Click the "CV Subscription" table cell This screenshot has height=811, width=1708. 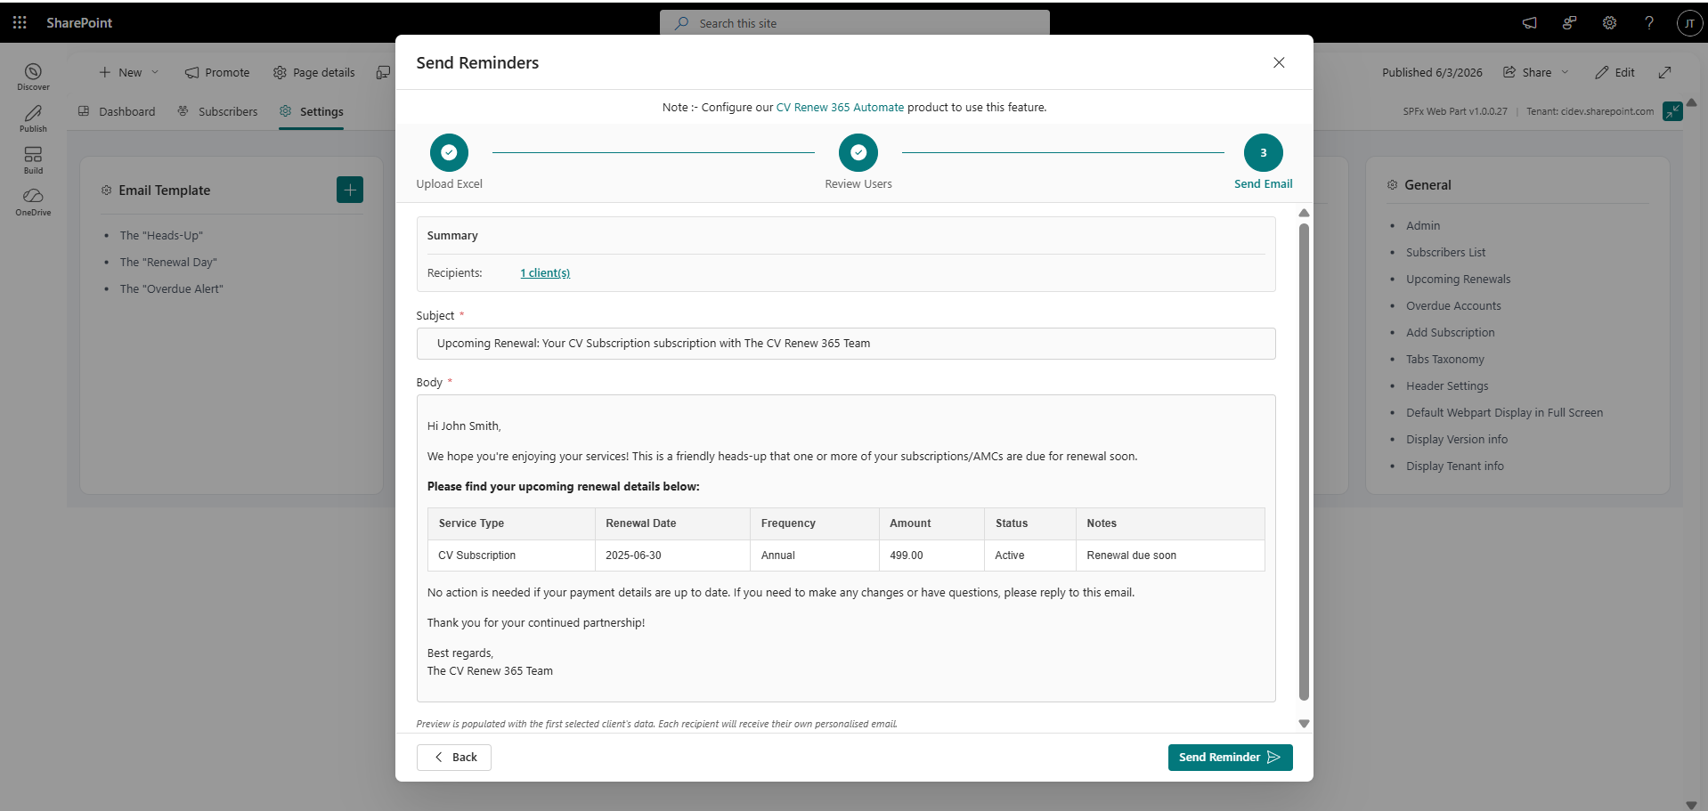point(511,556)
